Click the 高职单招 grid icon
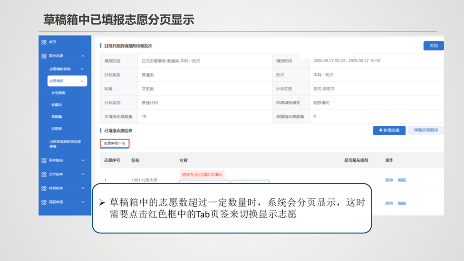The width and height of the screenshot is (464, 261). [44, 202]
